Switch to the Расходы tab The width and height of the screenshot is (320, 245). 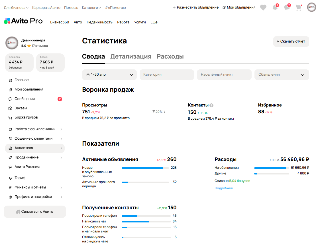[170, 57]
